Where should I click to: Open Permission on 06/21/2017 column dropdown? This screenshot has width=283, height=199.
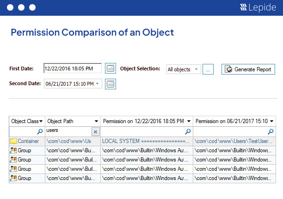click(271, 121)
